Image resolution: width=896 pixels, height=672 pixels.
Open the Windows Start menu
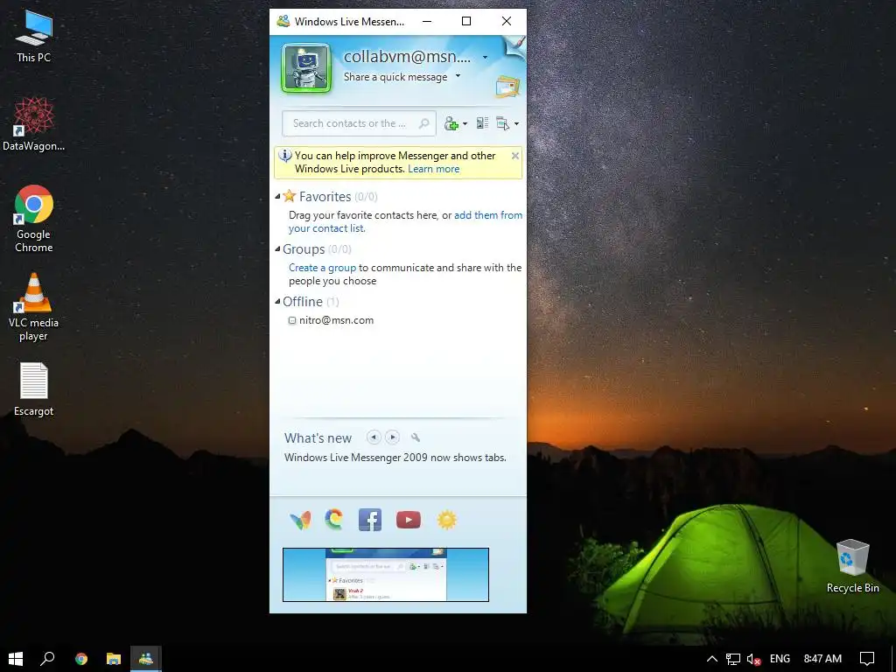tap(16, 658)
